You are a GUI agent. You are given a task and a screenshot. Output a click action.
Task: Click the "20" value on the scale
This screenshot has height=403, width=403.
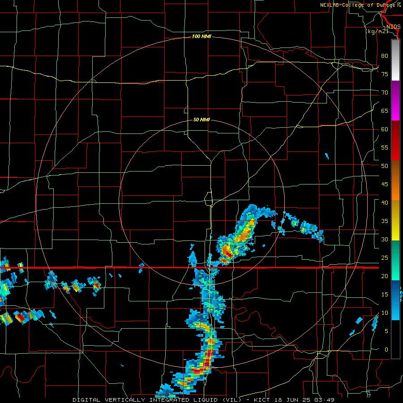pyautogui.click(x=385, y=276)
